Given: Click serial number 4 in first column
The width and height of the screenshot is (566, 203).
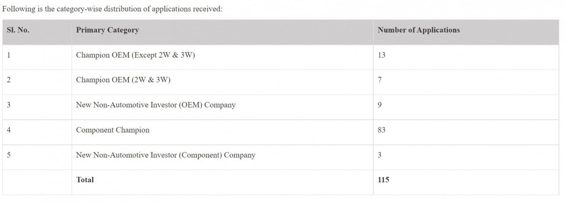Looking at the screenshot, I should (9, 130).
